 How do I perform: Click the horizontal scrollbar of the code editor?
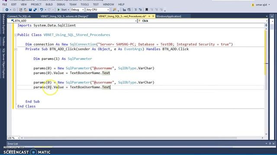pyautogui.click(x=130, y=138)
